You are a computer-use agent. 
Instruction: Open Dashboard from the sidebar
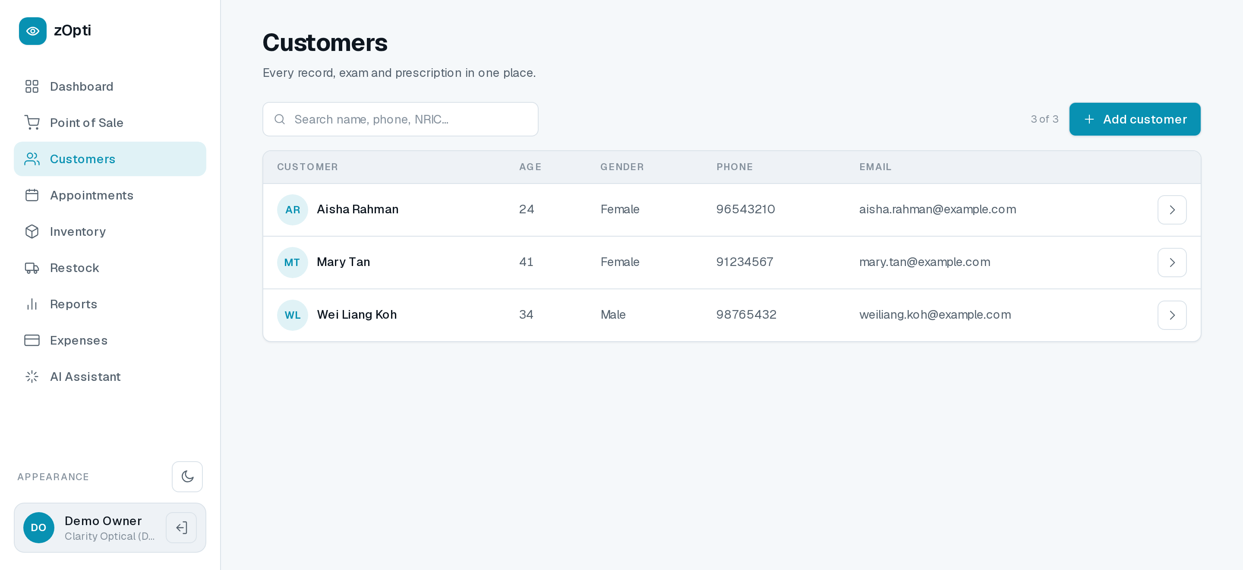tap(110, 86)
